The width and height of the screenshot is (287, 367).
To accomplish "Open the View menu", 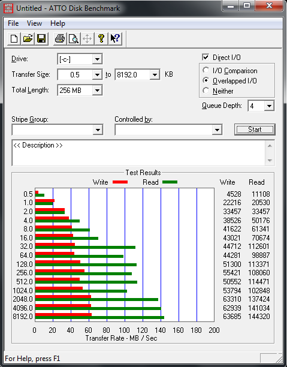I will pos(34,23).
